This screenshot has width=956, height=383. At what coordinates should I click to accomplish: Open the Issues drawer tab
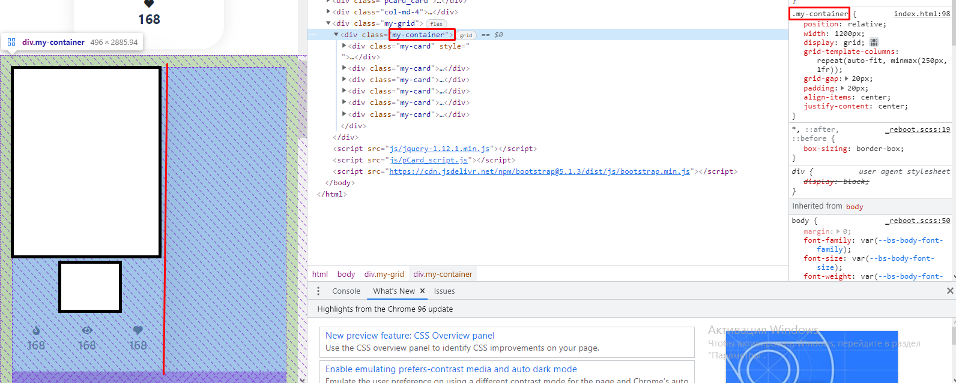pos(444,291)
